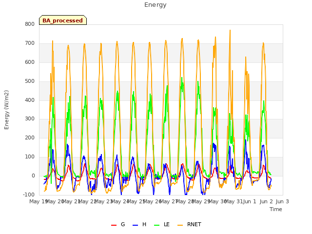Click the 0 y-axis tick label
Screen dimensions: 312x234
click(x=33, y=176)
